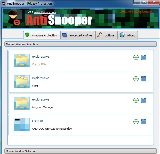Open the Windows Protection tab
Image resolution: width=160 pixels, height=154 pixels.
point(42,35)
